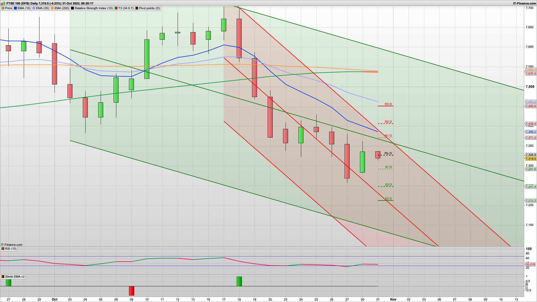Click the R2 price tag 7,406.4
Screen dimensions: 537x302
point(531,124)
